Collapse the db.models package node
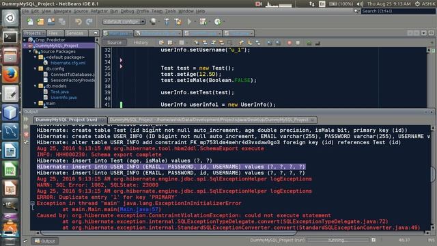This screenshot has height=246, width=437. coord(35,86)
